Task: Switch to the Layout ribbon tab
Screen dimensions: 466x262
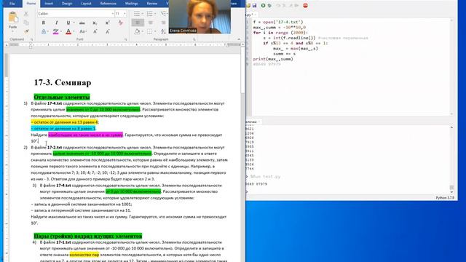Action: click(86, 4)
